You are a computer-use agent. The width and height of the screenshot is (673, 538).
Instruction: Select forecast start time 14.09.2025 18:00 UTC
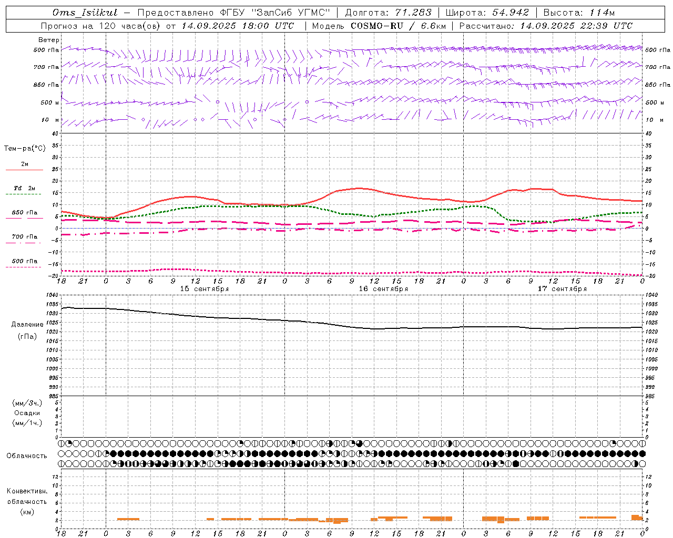(238, 26)
